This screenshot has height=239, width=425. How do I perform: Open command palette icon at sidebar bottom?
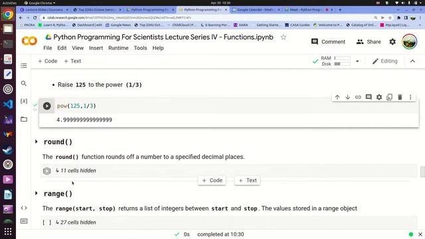tap(24, 221)
